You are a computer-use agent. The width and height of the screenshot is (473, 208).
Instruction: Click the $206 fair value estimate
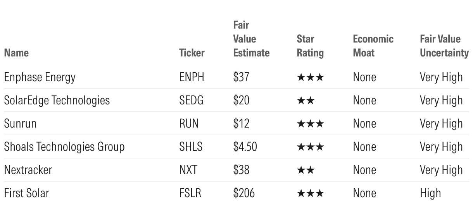pyautogui.click(x=244, y=193)
